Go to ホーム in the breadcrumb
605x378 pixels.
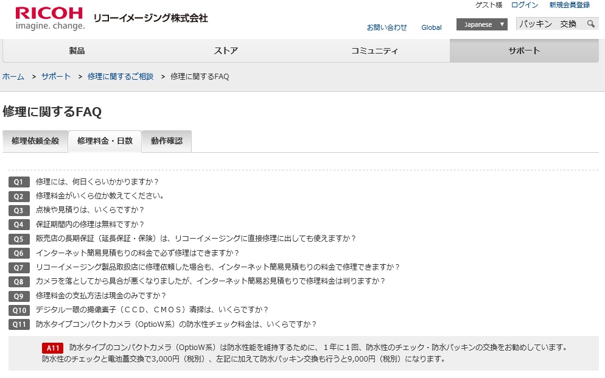[x=13, y=76]
